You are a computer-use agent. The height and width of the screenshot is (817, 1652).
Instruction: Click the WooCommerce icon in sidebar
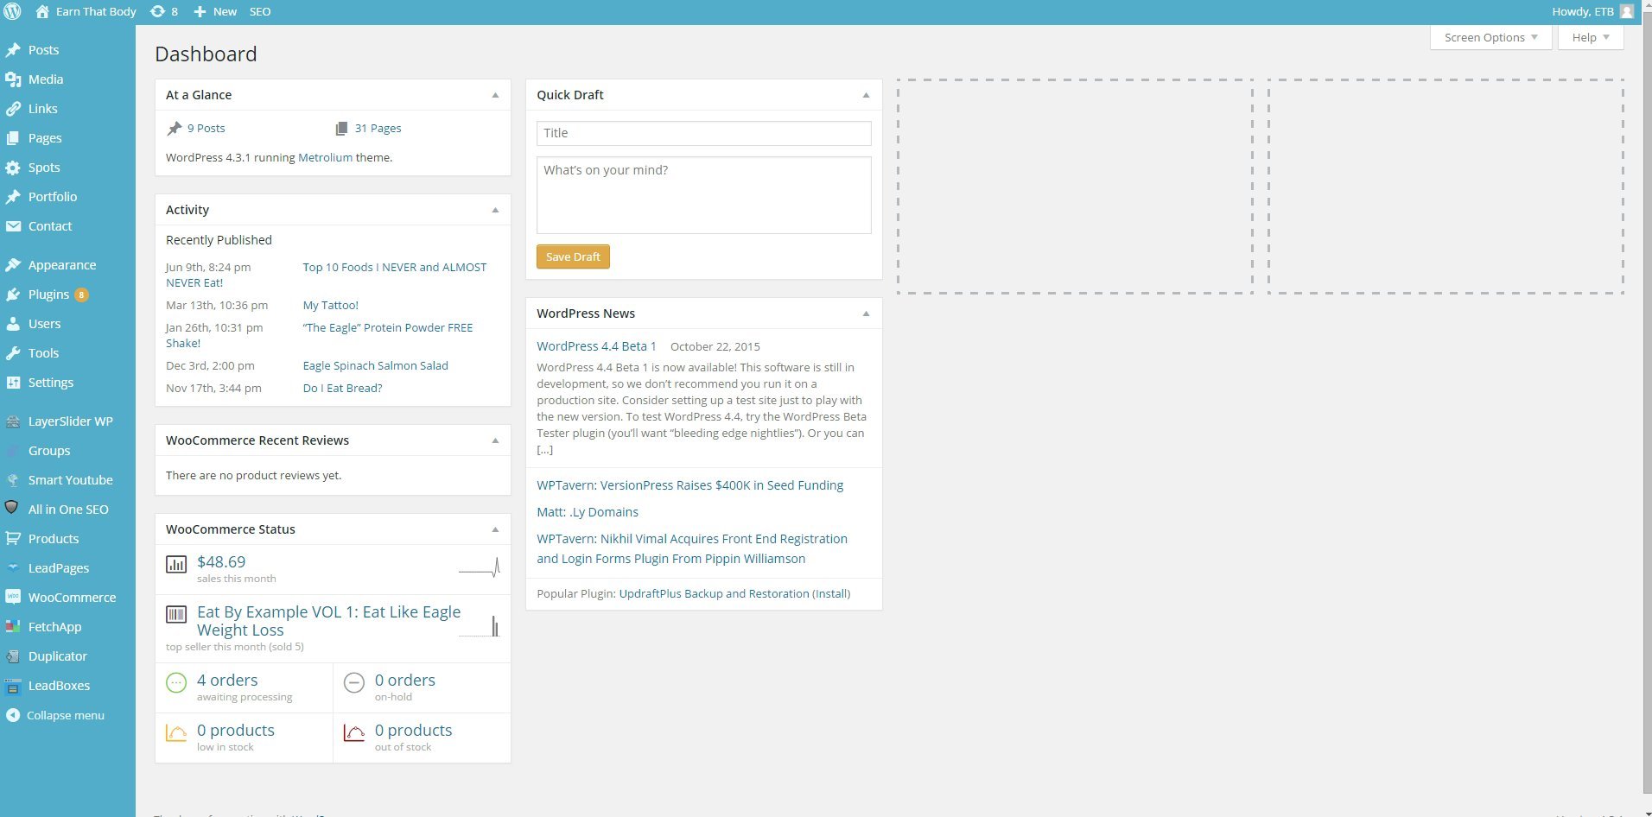13,598
